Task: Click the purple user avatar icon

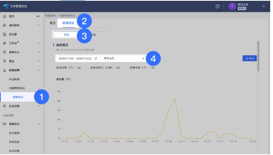Action: point(232,6)
